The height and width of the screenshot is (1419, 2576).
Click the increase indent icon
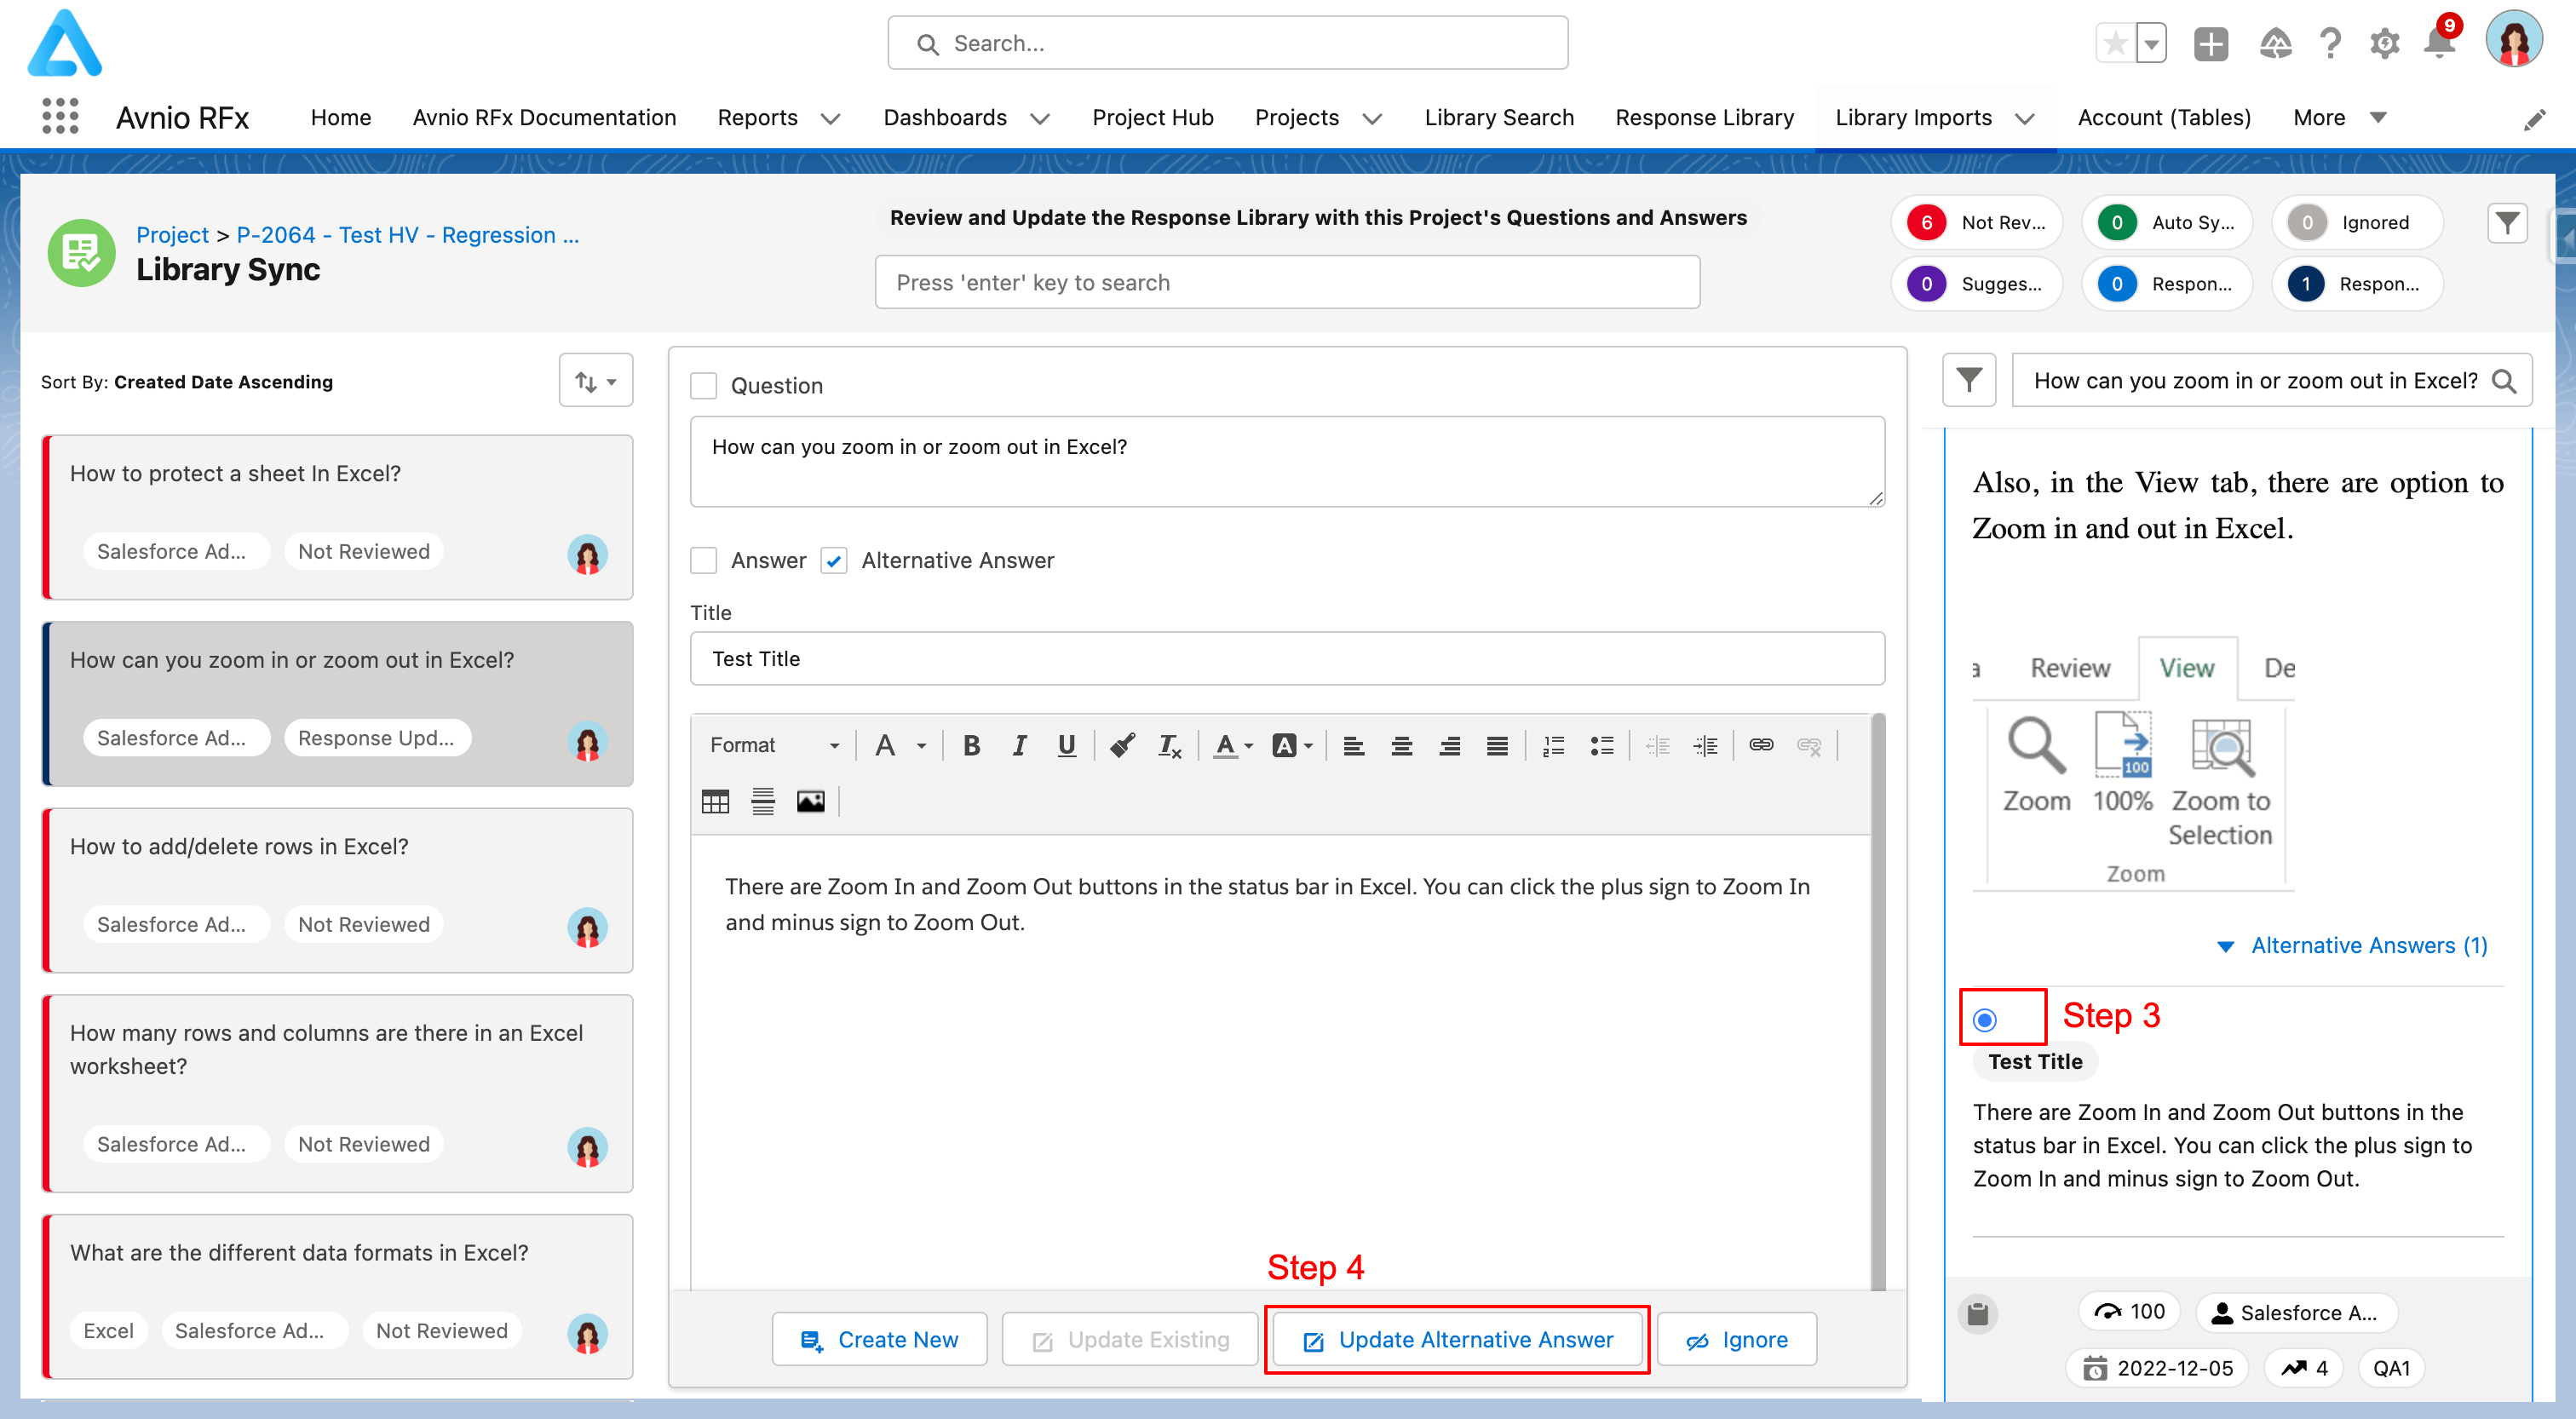(x=1706, y=745)
